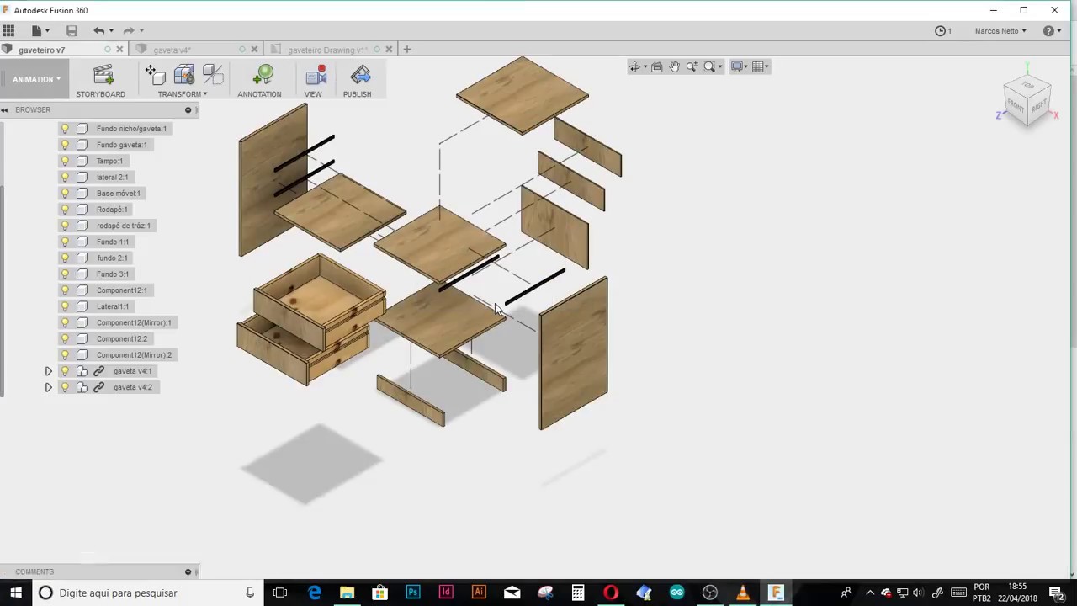Click the STORYBOARD panel label
Image resolution: width=1077 pixels, height=606 pixels.
[x=100, y=94]
